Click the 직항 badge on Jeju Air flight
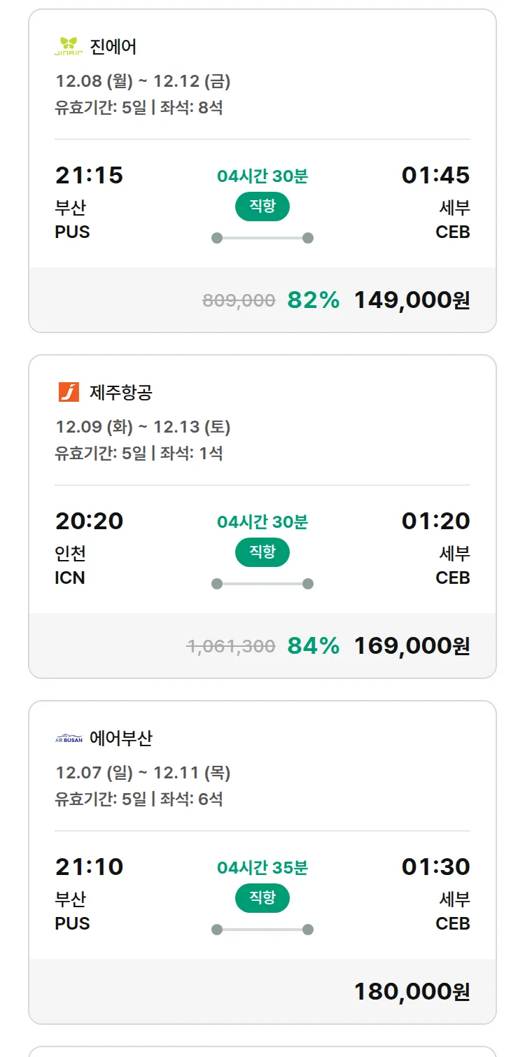525x1057 pixels. click(x=262, y=552)
